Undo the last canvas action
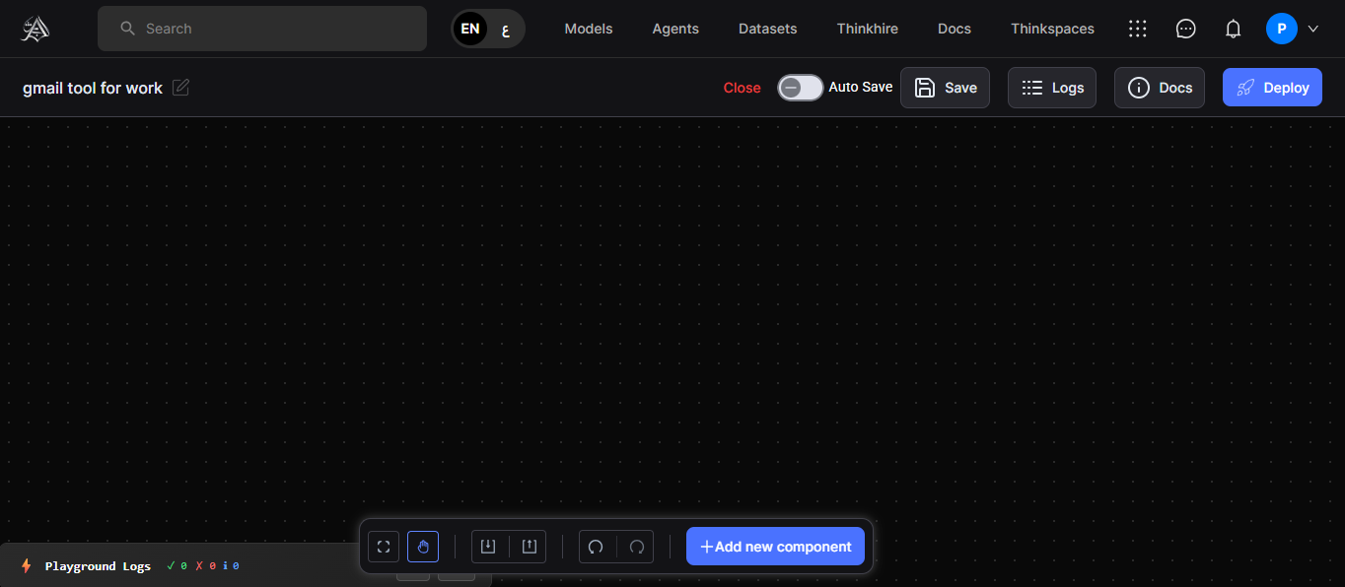 [x=596, y=547]
